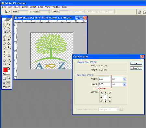
Task: Switch to Full Screen with Menu Bar mode
Action: point(7,83)
